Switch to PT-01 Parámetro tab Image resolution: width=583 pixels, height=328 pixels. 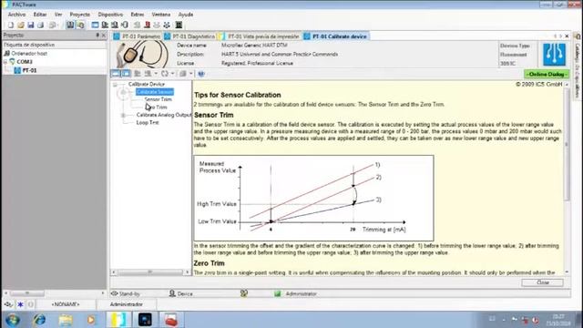tap(137, 36)
